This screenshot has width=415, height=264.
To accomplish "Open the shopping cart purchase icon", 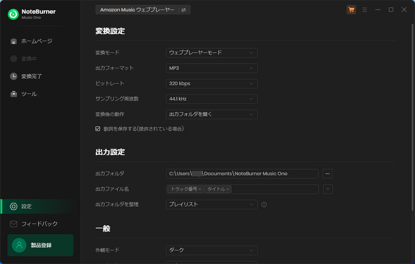I will tap(351, 10).
